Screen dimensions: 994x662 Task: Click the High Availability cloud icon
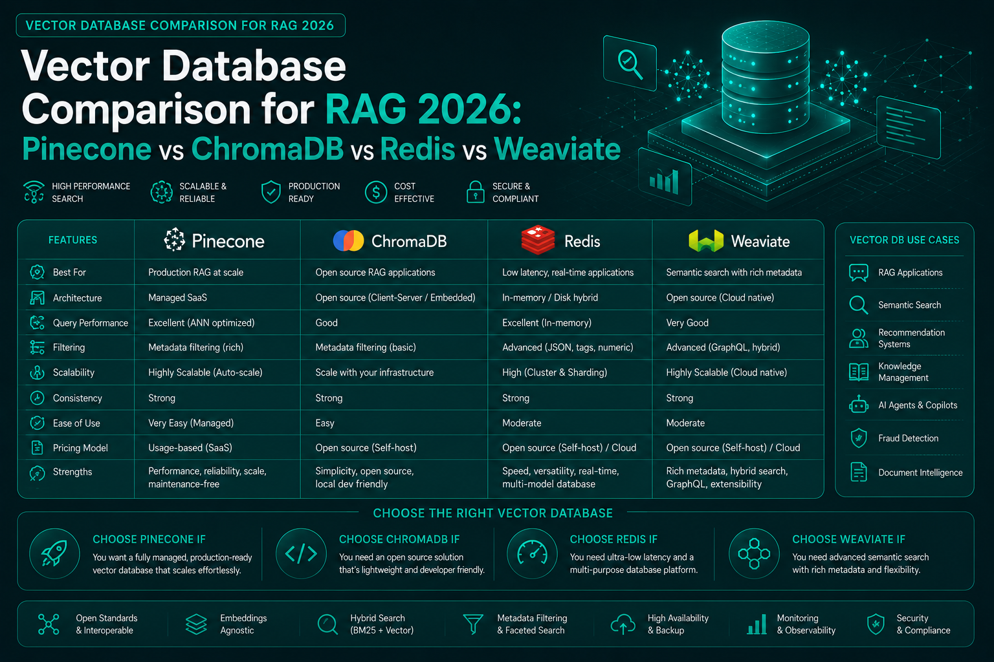[x=623, y=624]
